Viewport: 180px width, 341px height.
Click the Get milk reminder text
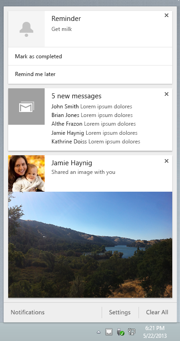click(x=62, y=29)
